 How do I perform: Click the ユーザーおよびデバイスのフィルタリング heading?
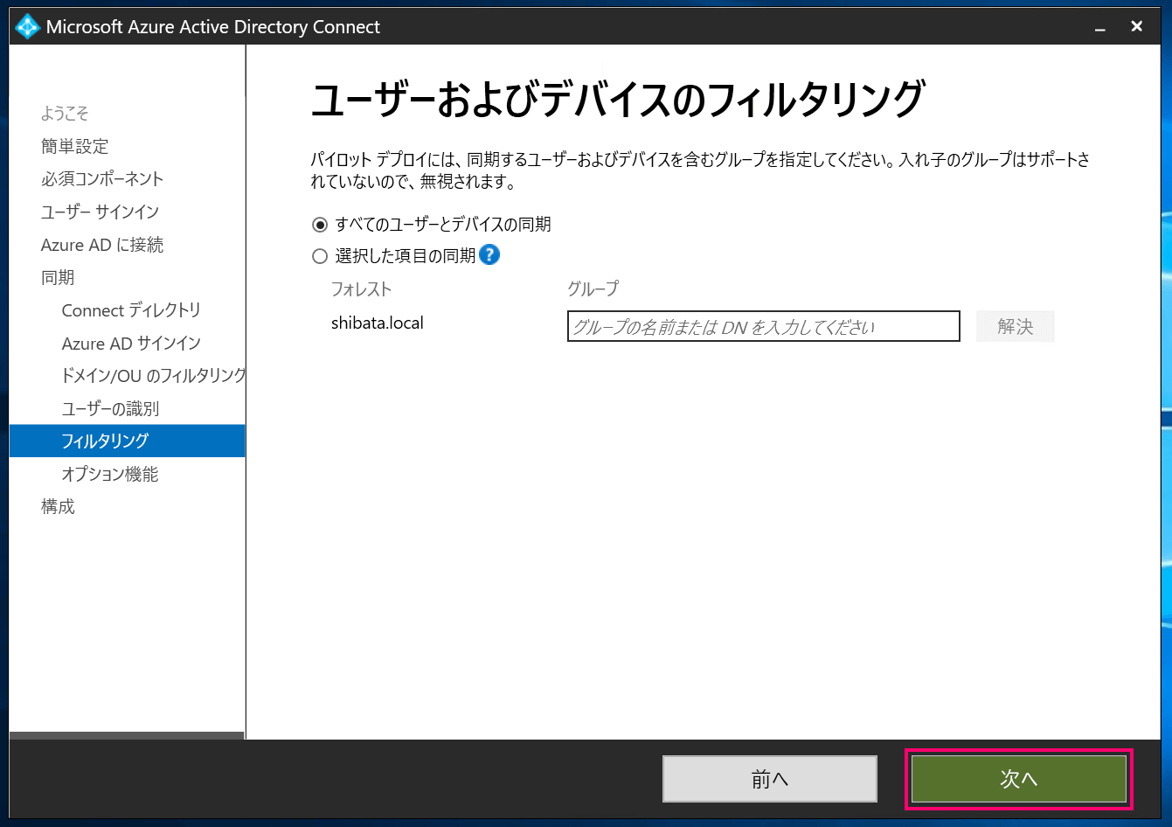618,100
